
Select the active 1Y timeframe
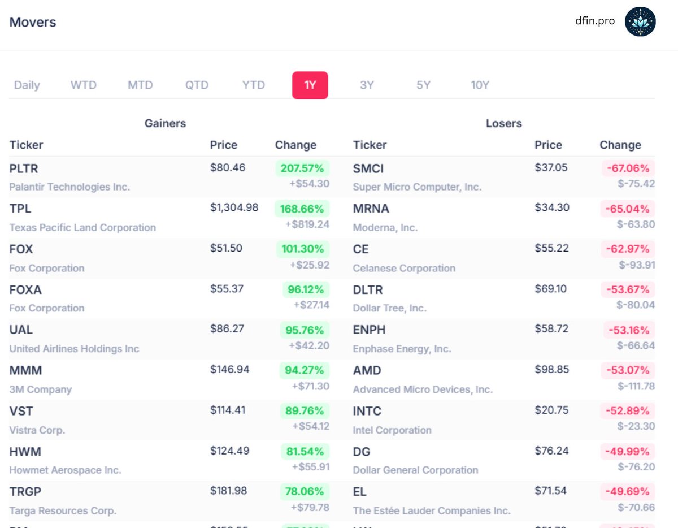point(310,85)
